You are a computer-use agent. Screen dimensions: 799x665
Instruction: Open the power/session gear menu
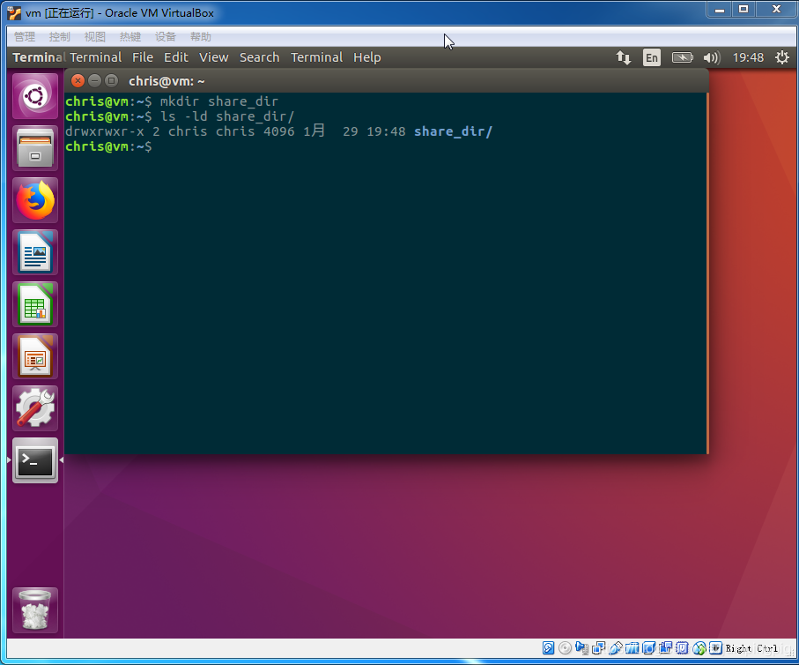(x=781, y=57)
